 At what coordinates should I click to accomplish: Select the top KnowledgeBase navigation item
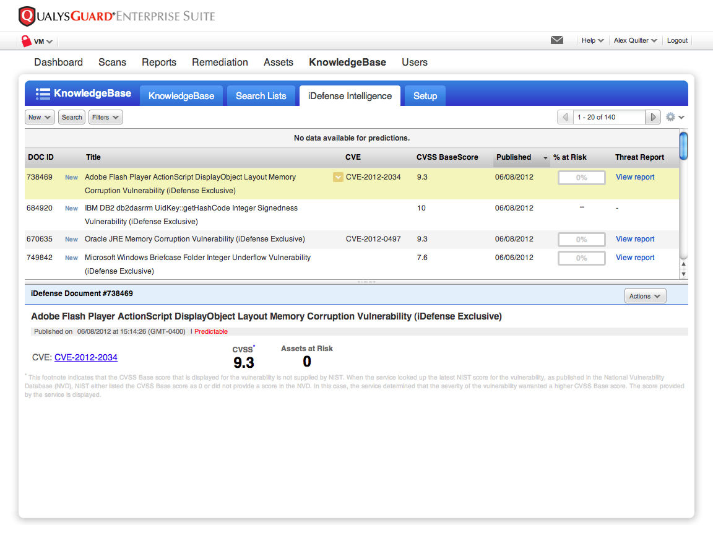tap(347, 63)
